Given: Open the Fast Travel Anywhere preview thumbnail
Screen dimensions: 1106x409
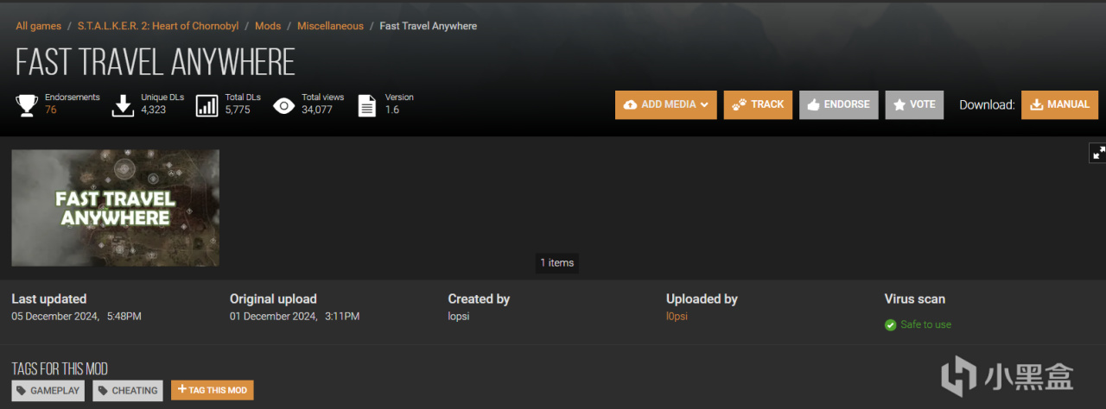Looking at the screenshot, I should pos(115,208).
